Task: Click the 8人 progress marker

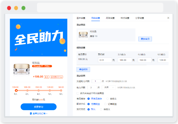Action: (x=61, y=91)
